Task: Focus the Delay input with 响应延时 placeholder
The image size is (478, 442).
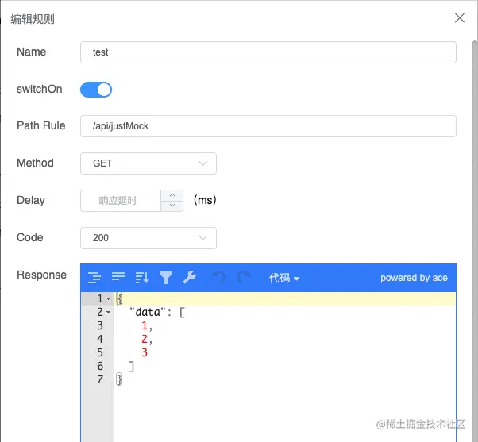Action: [x=121, y=201]
